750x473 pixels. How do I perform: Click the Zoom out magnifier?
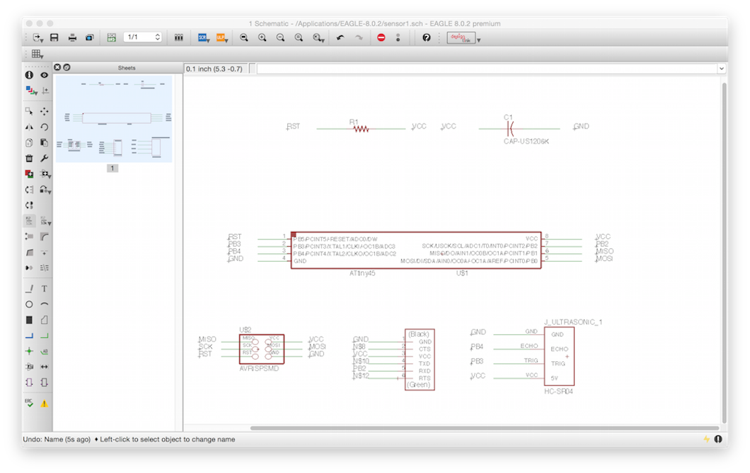[280, 37]
